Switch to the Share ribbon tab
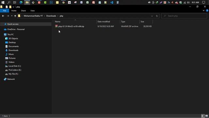The width and height of the screenshot is (209, 118). (23, 11)
